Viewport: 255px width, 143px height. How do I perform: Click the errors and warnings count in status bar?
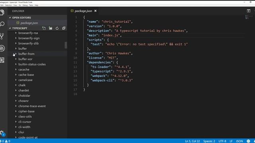pos(5,141)
